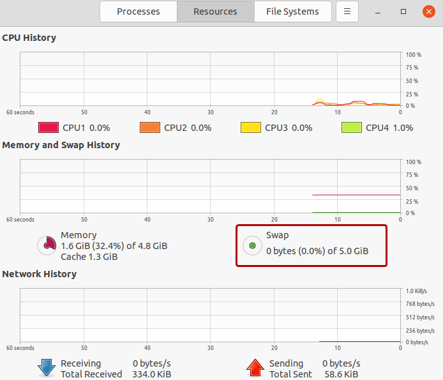Click the CPU2 orange color swatch
Viewport: 443px width, 380px height.
150,128
